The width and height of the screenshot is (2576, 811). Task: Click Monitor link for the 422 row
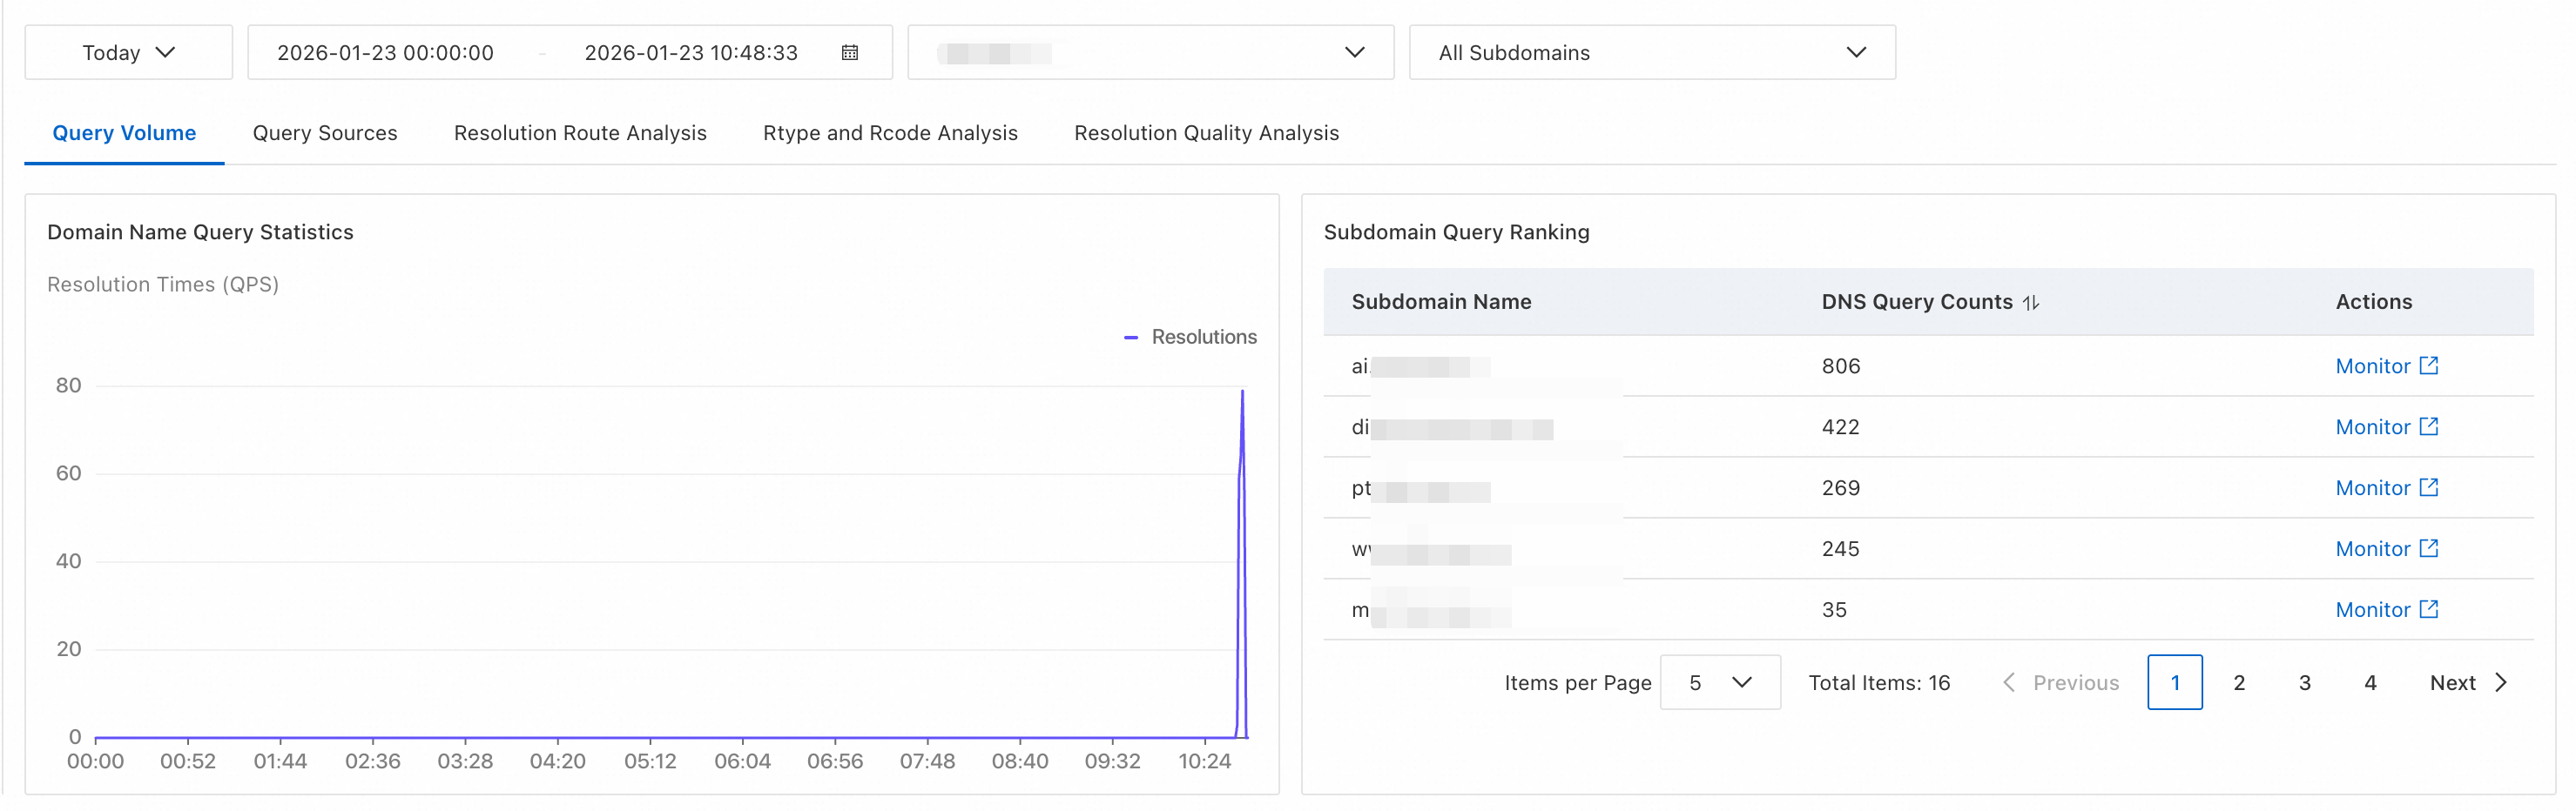[2372, 427]
